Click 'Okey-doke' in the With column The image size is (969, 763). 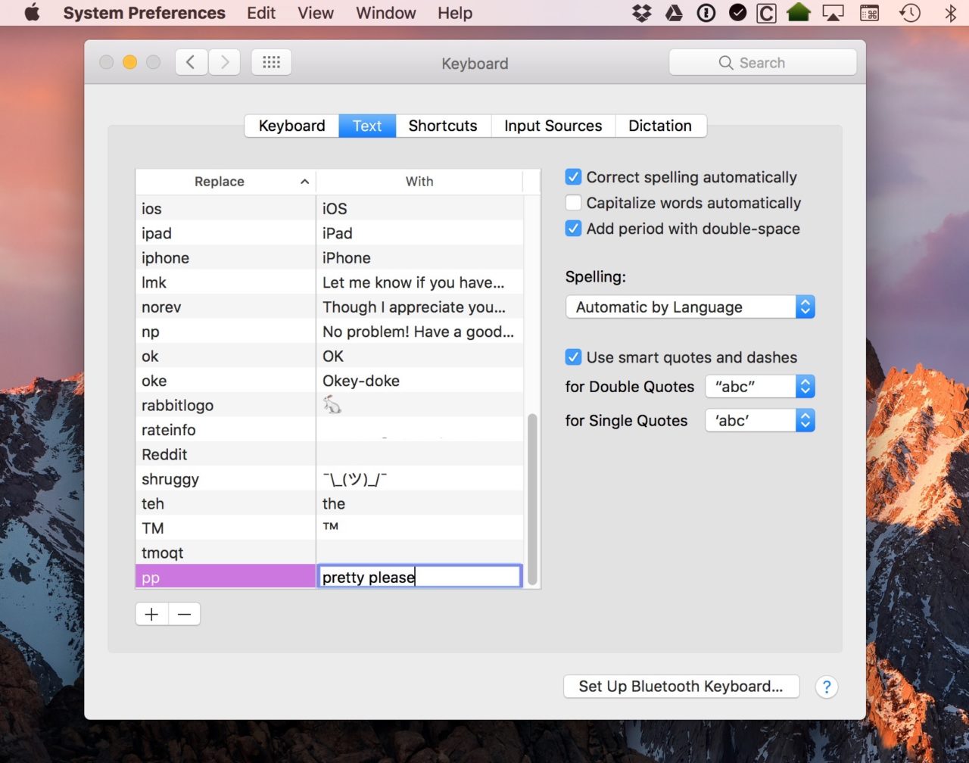[361, 381]
